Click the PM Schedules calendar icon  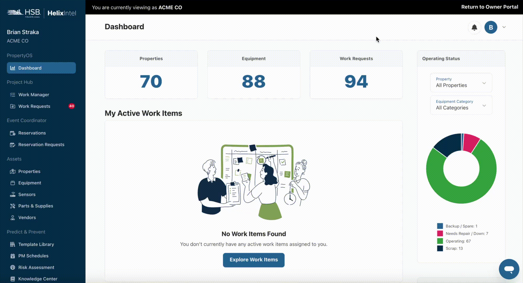click(x=13, y=256)
